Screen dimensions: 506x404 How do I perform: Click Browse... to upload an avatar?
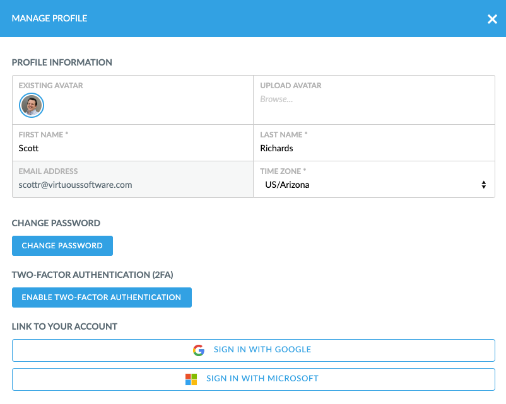pos(276,100)
